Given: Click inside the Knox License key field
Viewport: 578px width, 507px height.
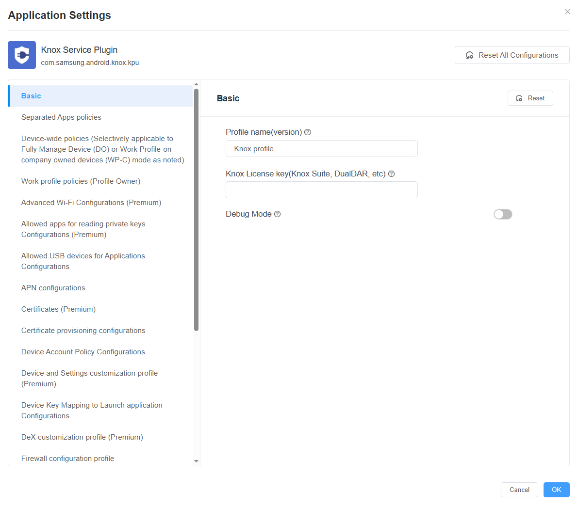Looking at the screenshot, I should click(x=321, y=190).
